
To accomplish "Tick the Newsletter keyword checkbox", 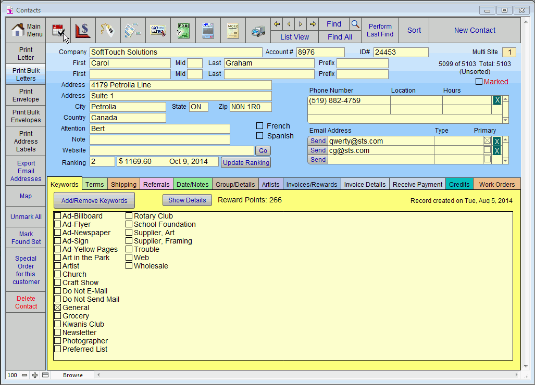I will [58, 332].
